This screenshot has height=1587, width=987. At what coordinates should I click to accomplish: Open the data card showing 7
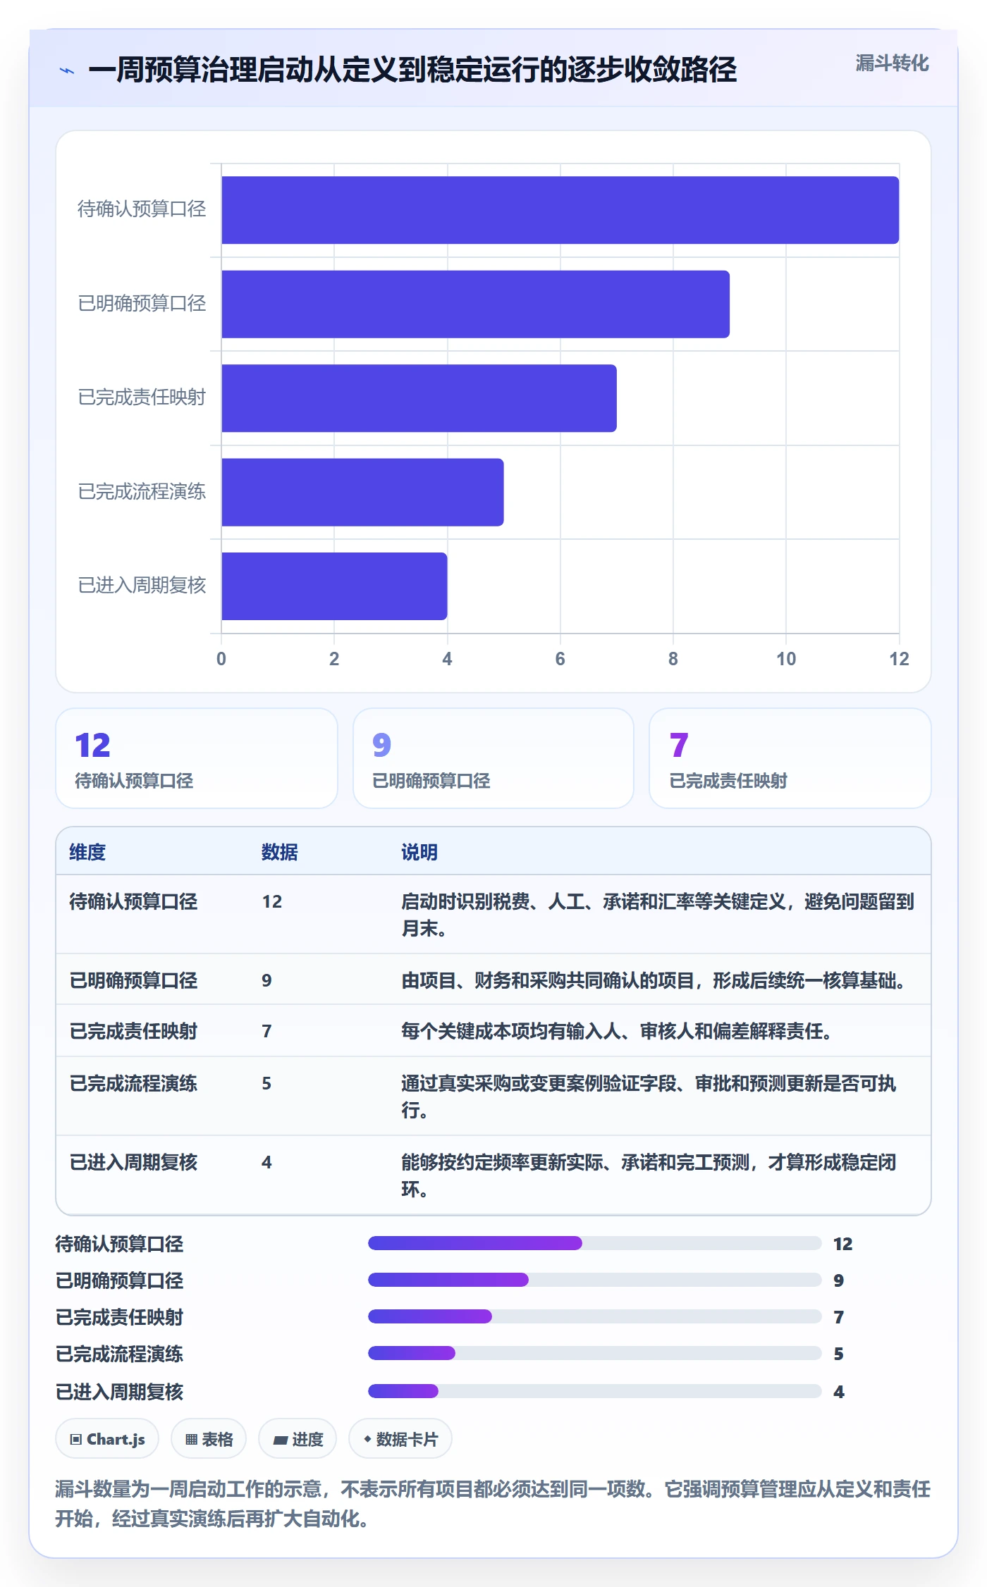click(790, 758)
